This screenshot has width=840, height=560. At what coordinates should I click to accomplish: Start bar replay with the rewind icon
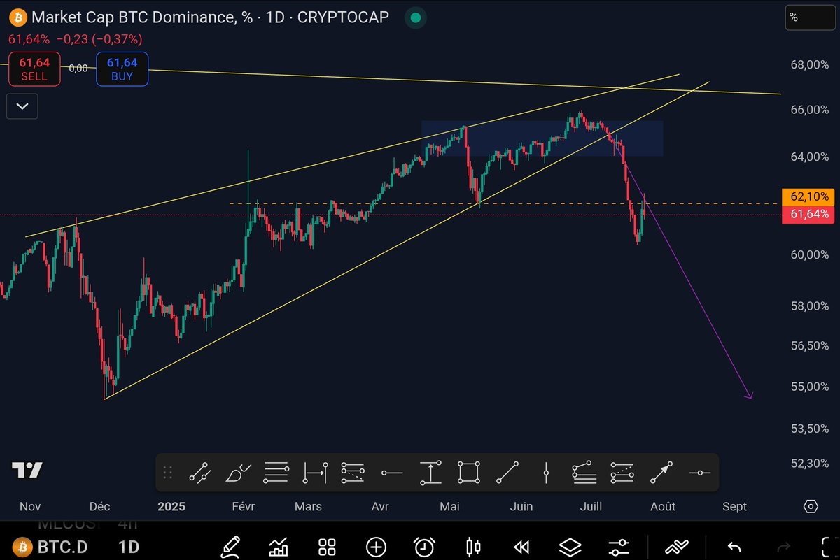tap(521, 547)
